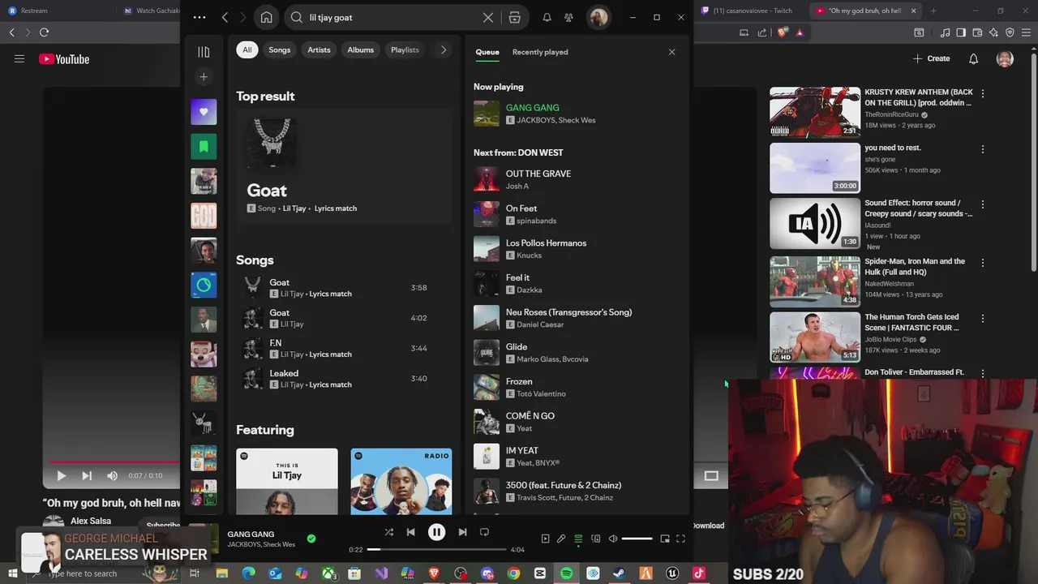Open Connect to a device icon

(x=595, y=539)
